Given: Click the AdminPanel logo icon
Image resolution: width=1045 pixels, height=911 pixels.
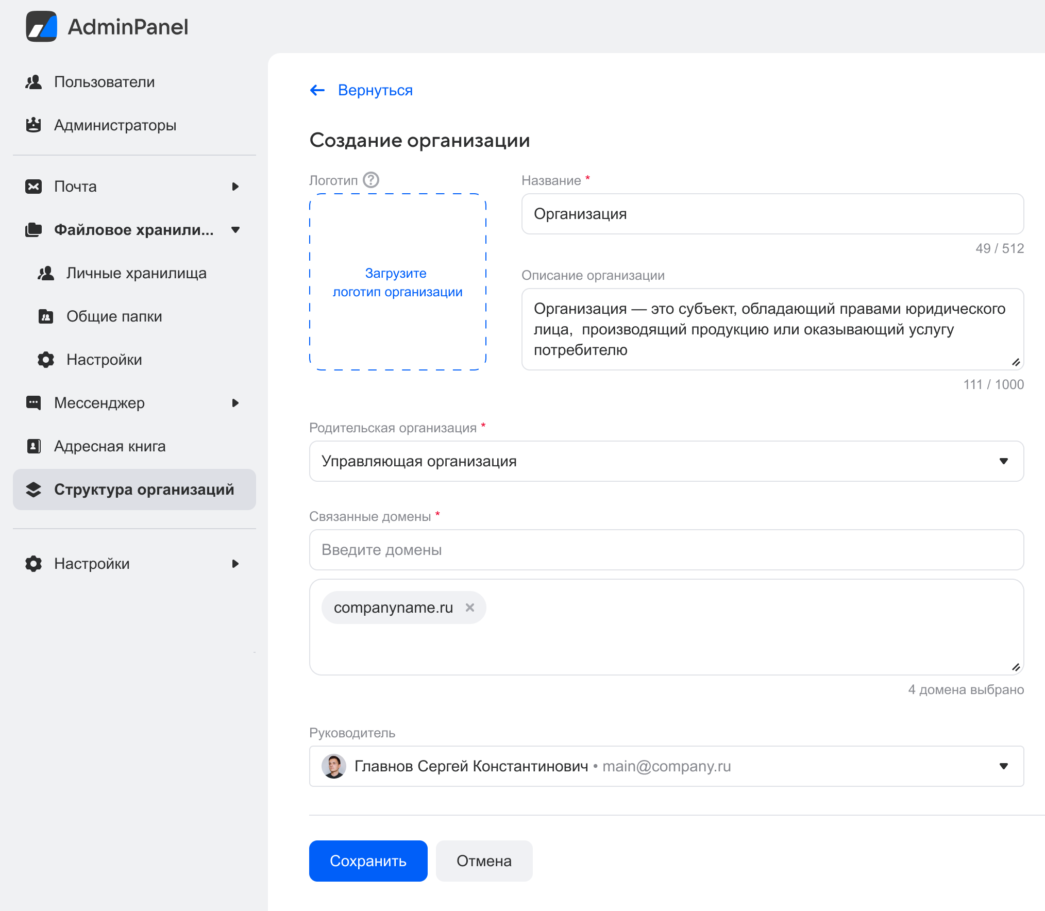Looking at the screenshot, I should click(x=41, y=27).
